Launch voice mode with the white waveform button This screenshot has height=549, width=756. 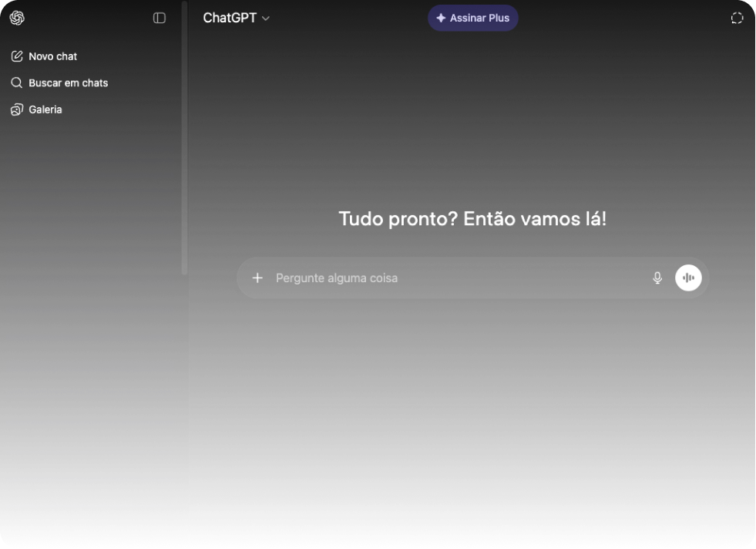(x=688, y=278)
